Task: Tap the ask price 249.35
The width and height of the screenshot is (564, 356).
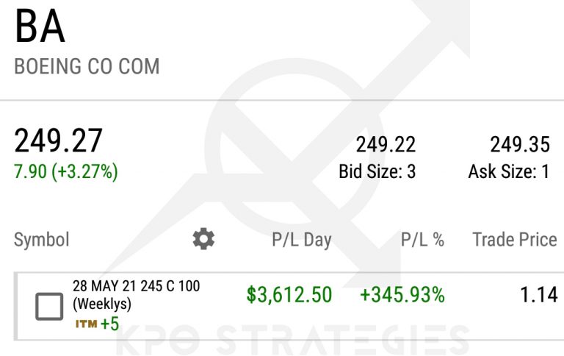Action: pyautogui.click(x=519, y=144)
